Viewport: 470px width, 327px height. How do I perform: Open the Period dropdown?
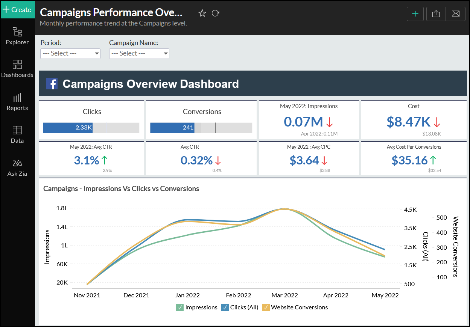[x=70, y=53]
